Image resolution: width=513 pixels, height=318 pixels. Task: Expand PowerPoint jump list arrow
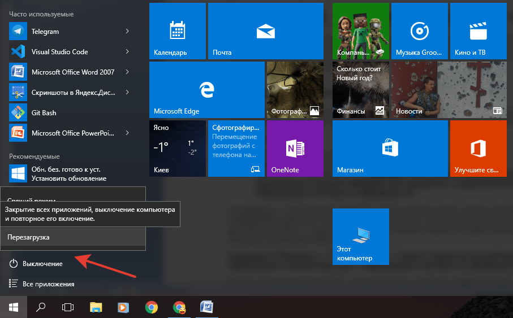(127, 133)
